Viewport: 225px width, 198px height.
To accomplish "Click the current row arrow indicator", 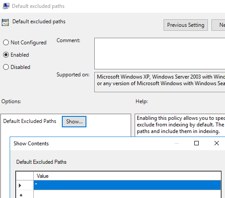I will tap(20, 185).
